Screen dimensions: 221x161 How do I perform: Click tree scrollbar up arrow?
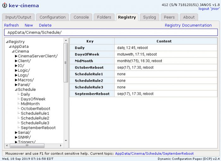pos(66,40)
